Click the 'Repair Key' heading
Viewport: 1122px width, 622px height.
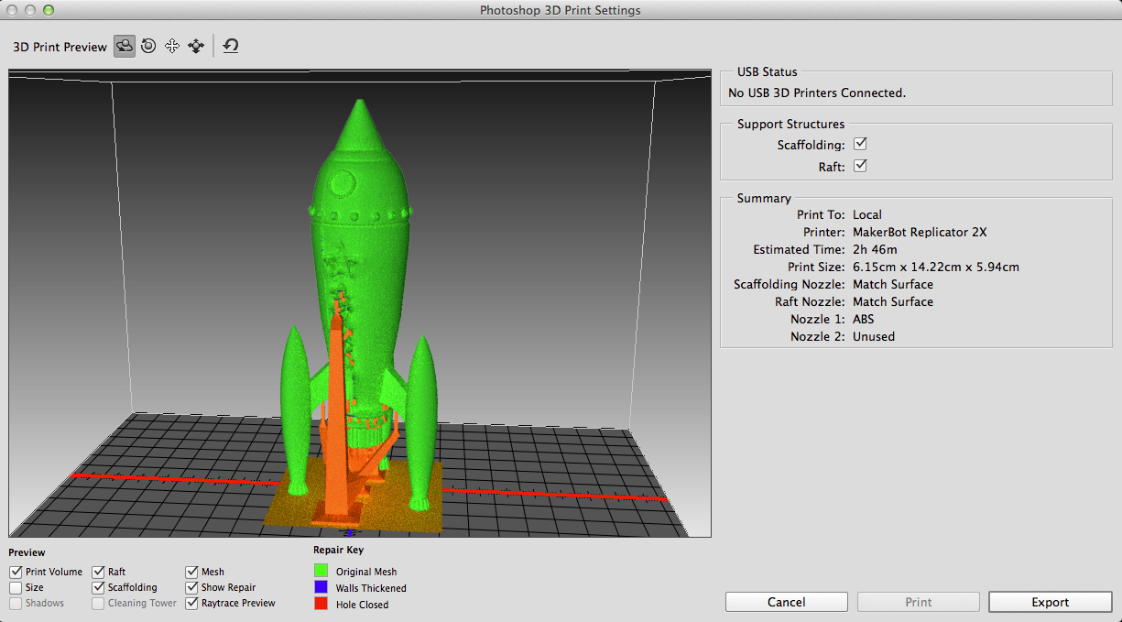(x=339, y=551)
